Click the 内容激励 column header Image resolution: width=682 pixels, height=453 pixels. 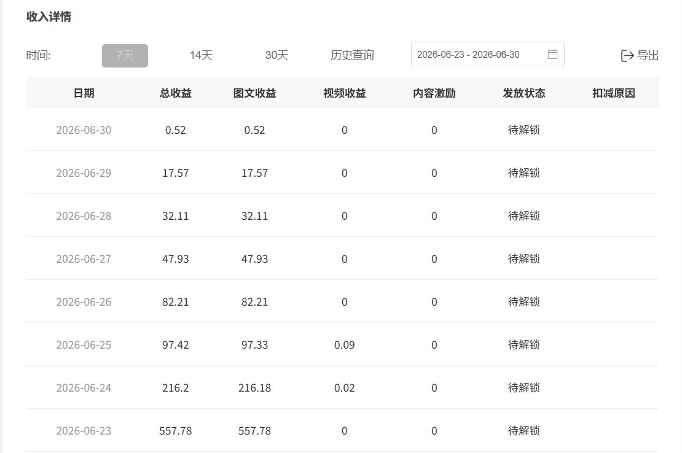pos(434,93)
